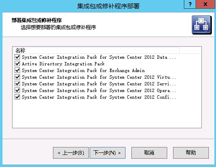Select the row text ending in 'Data ...'
The width and height of the screenshot is (216, 167).
tap(99, 57)
